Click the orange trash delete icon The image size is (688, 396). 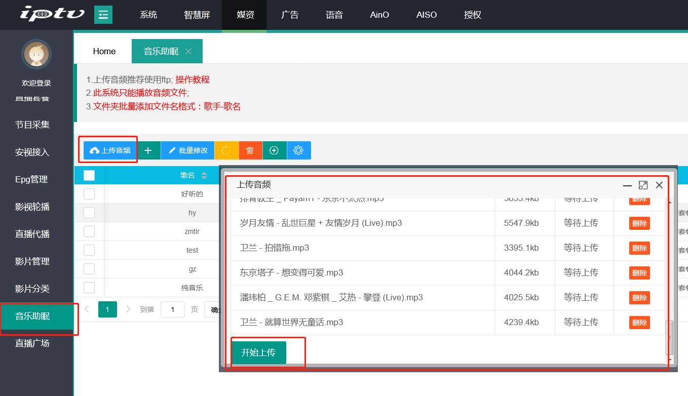(250, 150)
